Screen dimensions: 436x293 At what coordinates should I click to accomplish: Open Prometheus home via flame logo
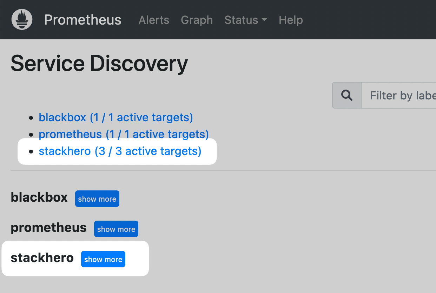(22, 19)
